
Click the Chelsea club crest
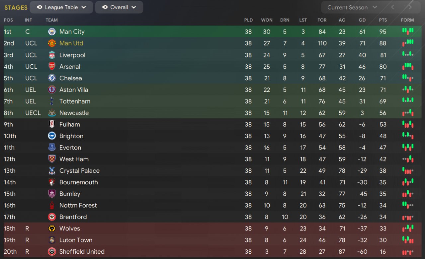(52, 78)
